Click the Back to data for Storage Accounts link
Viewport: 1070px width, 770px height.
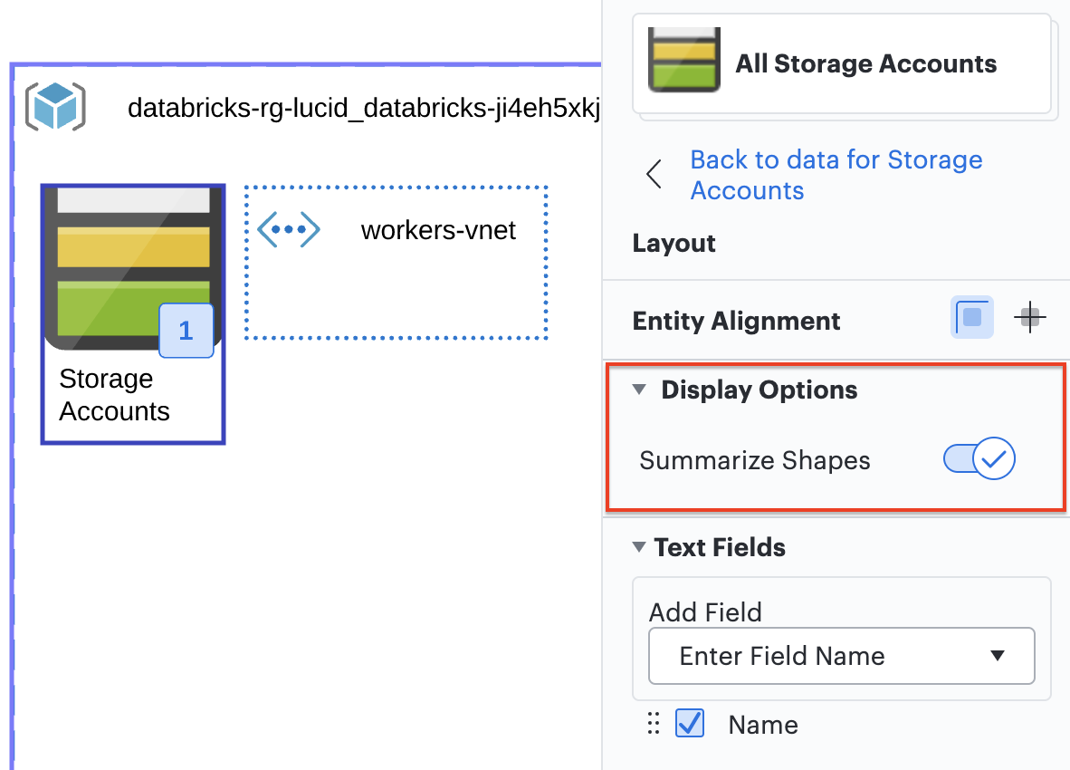[x=836, y=175]
